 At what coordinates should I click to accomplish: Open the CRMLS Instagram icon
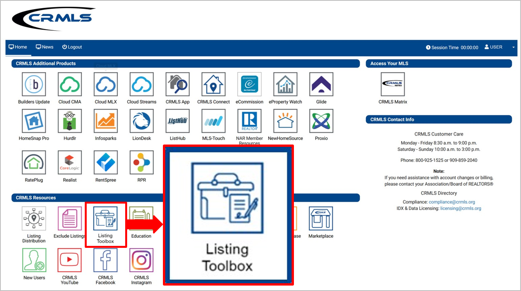click(142, 260)
